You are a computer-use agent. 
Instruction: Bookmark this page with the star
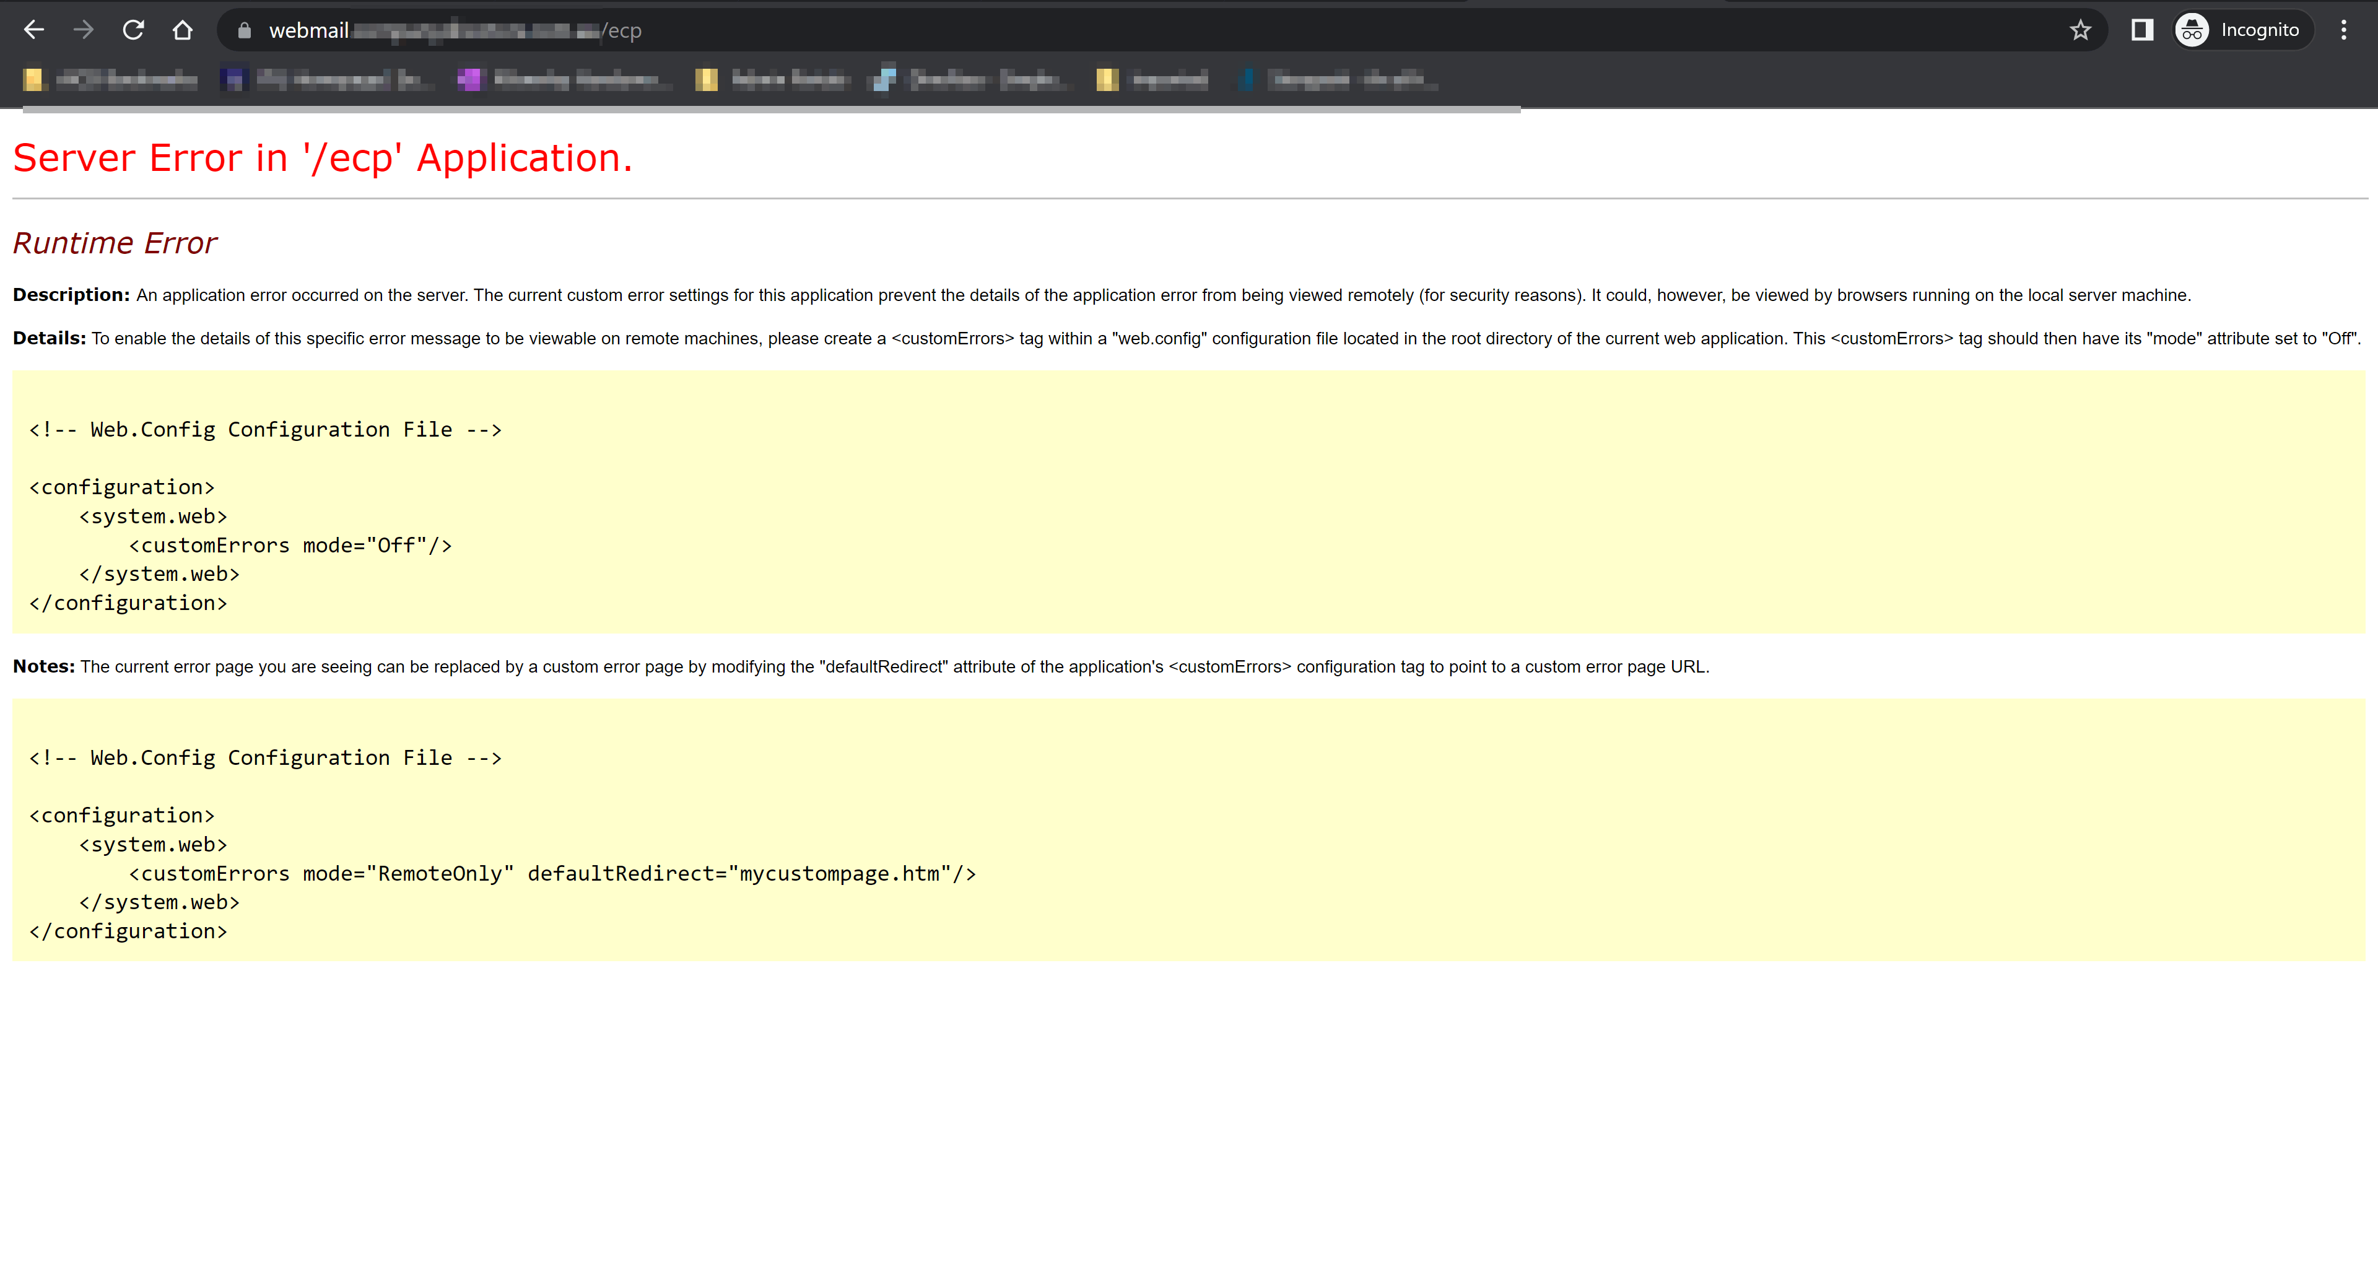point(2080,30)
